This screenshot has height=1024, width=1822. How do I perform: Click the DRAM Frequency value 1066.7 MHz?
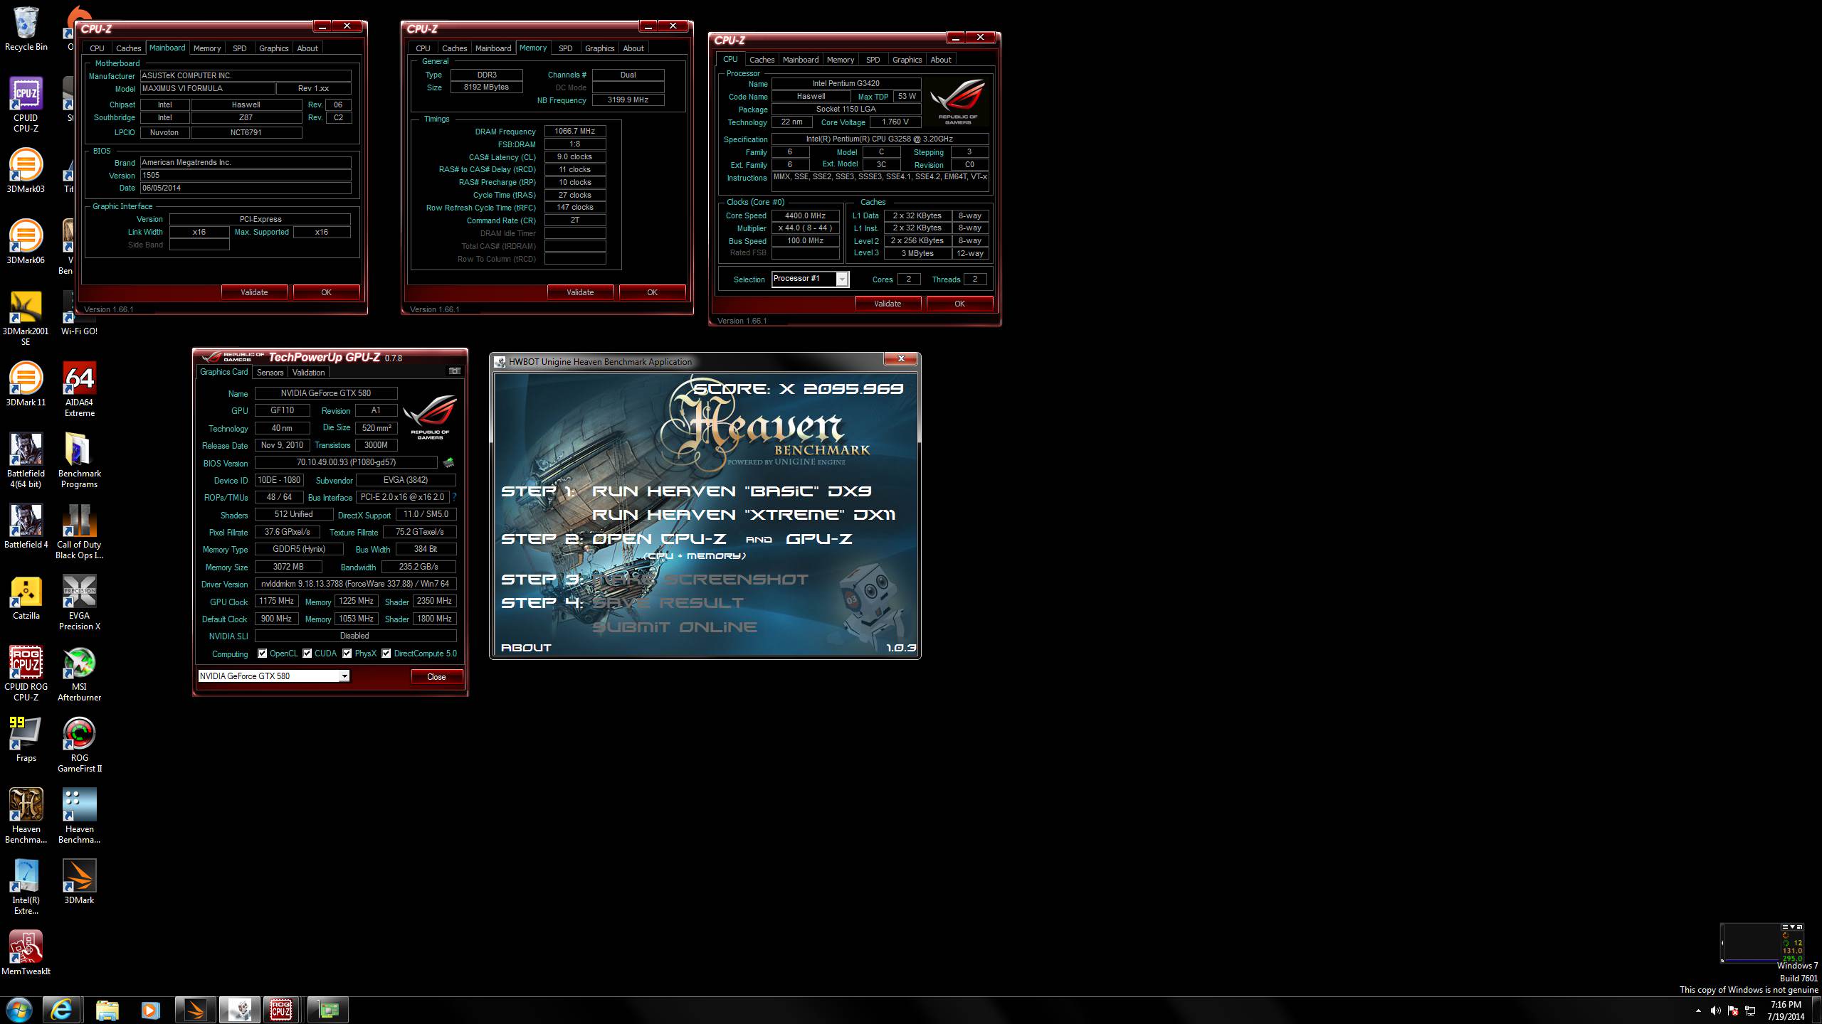coord(575,132)
